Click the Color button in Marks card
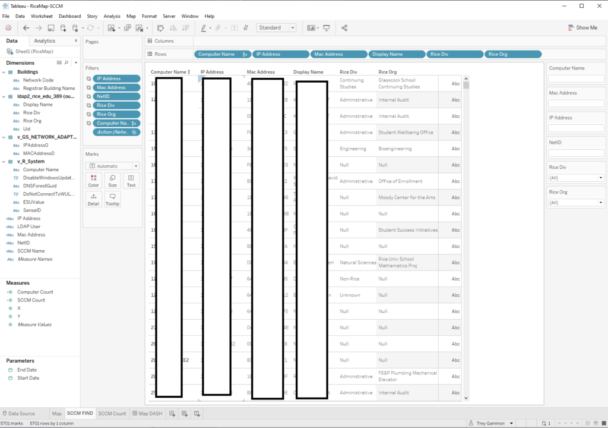 pyautogui.click(x=93, y=181)
